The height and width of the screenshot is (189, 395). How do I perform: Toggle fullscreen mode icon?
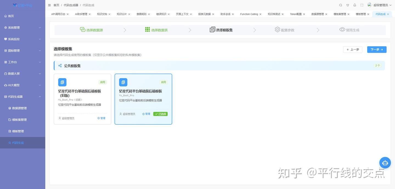(x=362, y=5)
